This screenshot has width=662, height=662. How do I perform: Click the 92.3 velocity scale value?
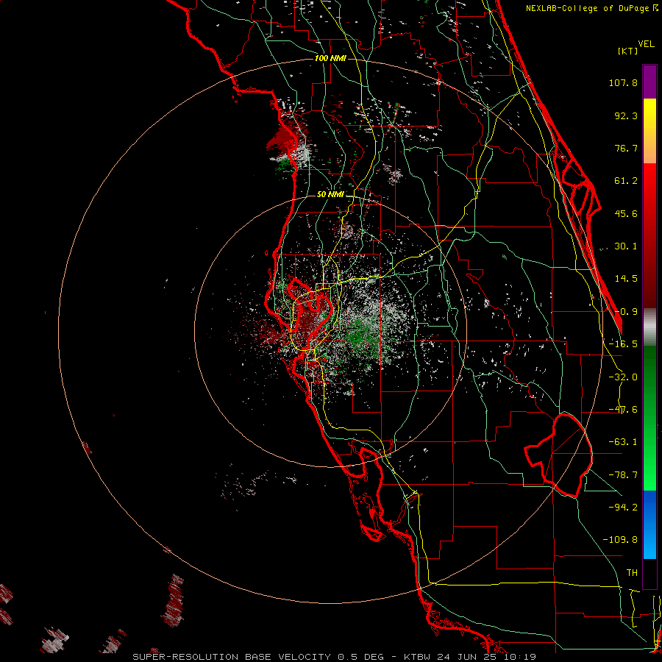coord(626,115)
